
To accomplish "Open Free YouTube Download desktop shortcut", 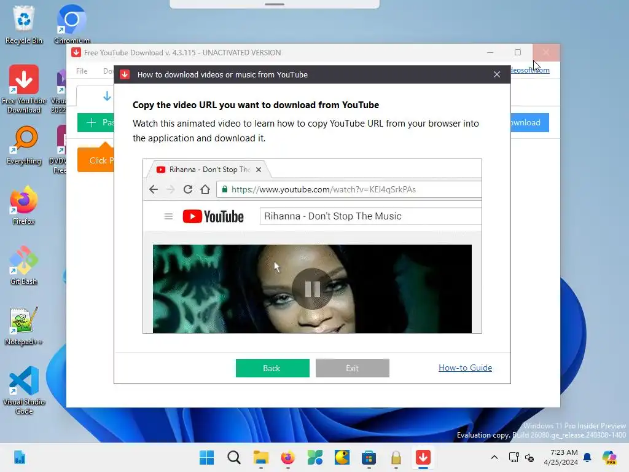I will point(24,89).
